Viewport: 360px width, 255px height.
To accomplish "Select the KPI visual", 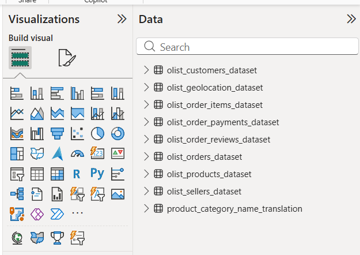I will tap(118, 153).
